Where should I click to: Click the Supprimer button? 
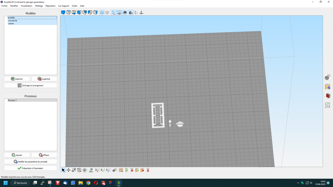44,79
